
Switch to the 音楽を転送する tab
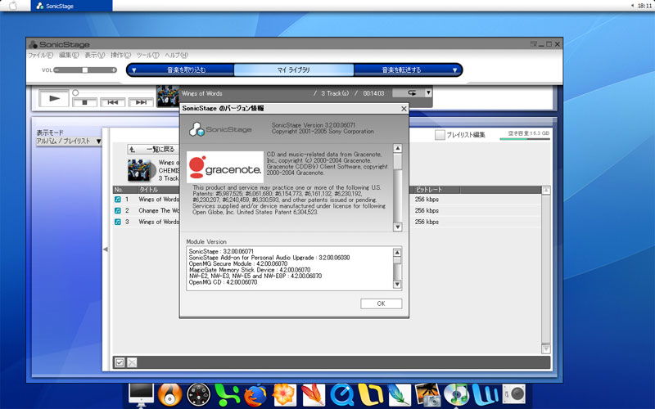coord(401,70)
